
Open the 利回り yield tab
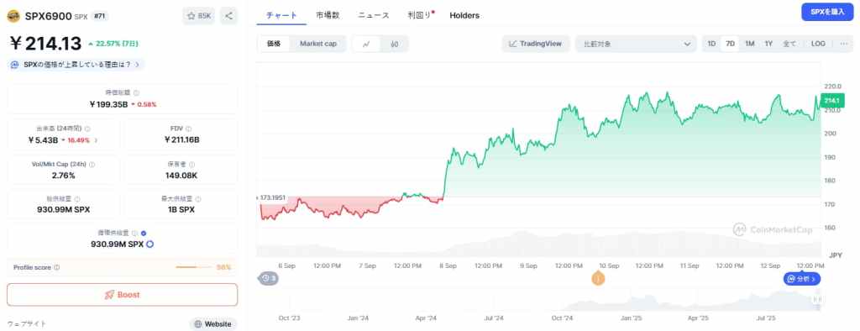pyautogui.click(x=420, y=15)
